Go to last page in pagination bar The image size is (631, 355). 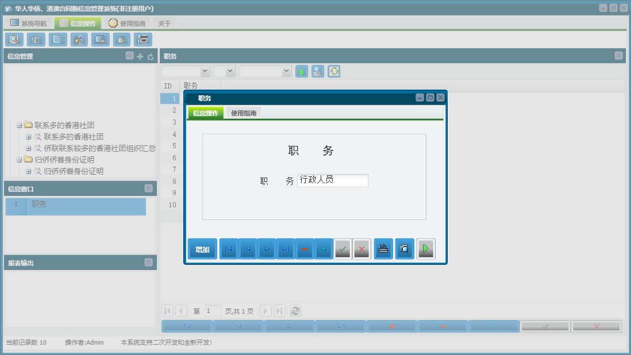[x=279, y=311]
